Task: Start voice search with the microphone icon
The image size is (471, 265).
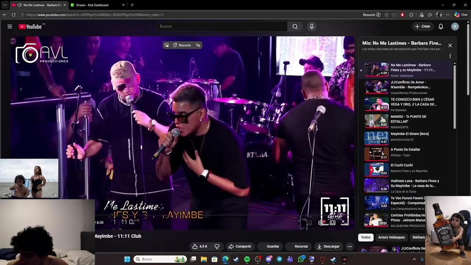Action: click(x=312, y=26)
